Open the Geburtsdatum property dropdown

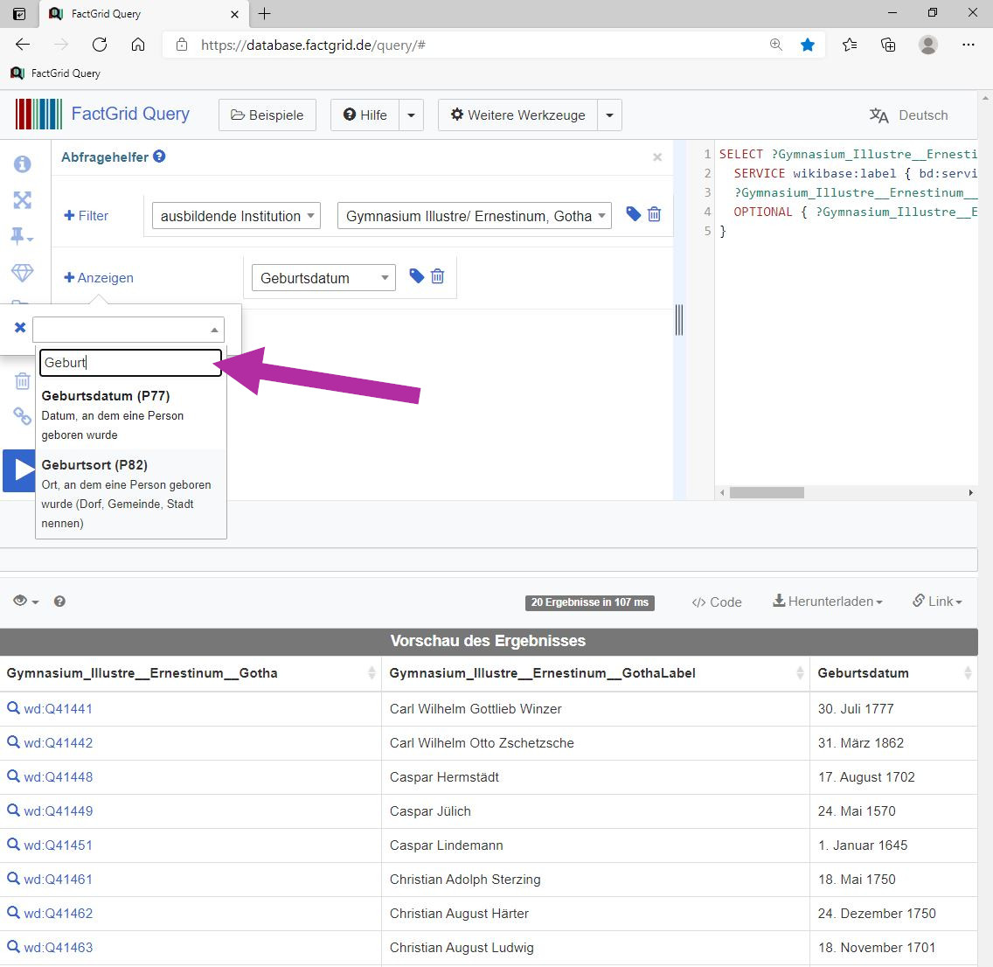[x=323, y=278]
